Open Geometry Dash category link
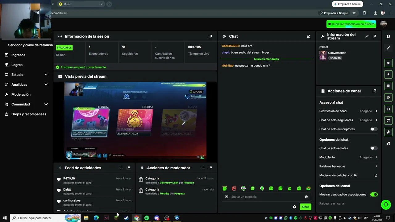The height and width of the screenshot is (222, 395). [169, 183]
